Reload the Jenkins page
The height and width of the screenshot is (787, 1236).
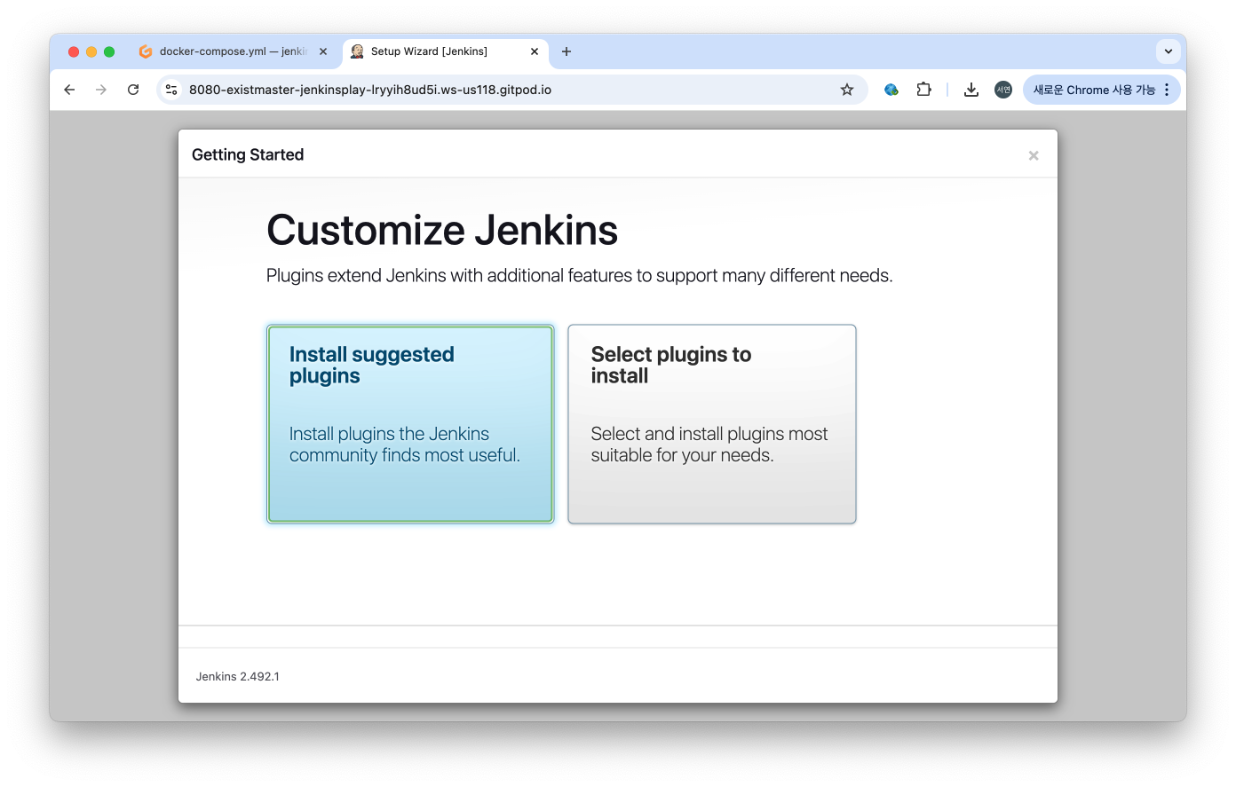coord(133,90)
